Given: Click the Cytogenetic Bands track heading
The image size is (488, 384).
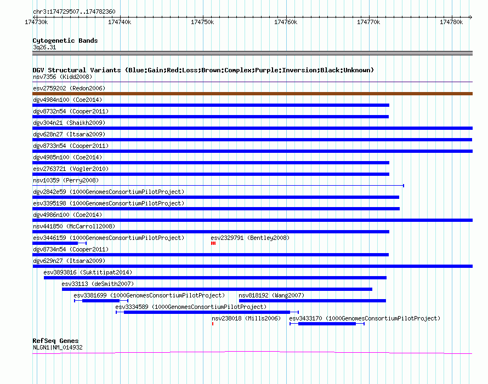Looking at the screenshot, I should click(x=65, y=41).
